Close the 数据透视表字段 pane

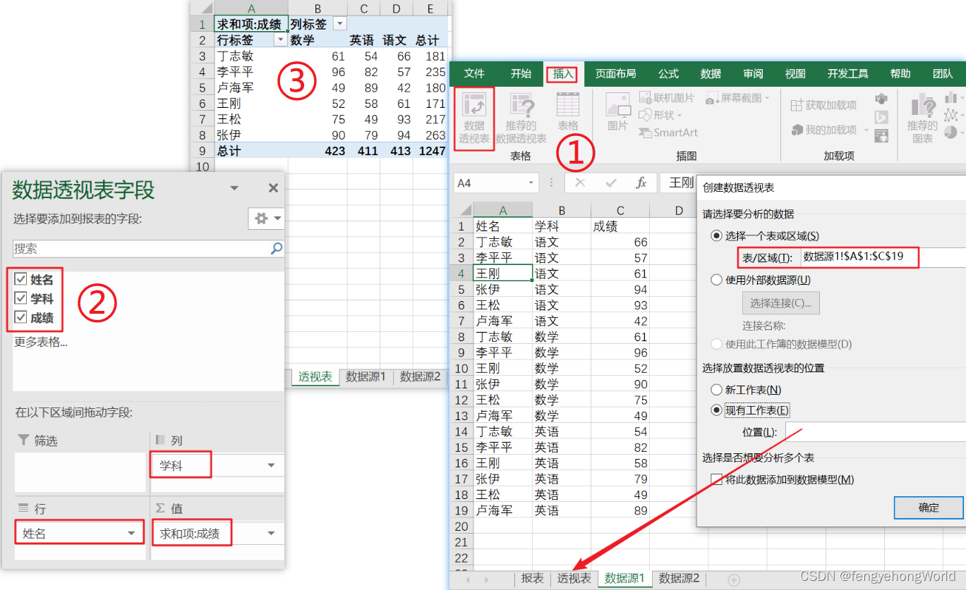pyautogui.click(x=273, y=188)
